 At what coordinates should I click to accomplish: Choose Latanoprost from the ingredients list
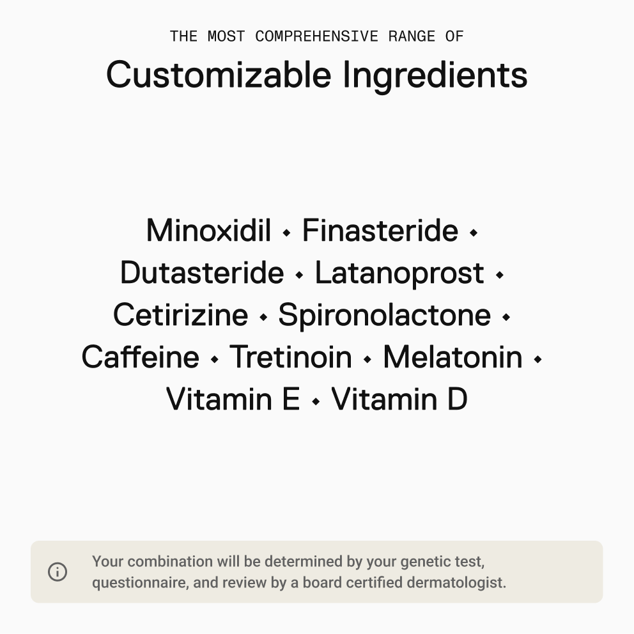click(x=399, y=274)
